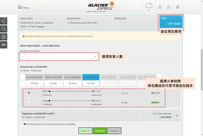Expand weather dropdown arrow below cloud
Viewport: 203px width, 136px height.
(149, 10)
